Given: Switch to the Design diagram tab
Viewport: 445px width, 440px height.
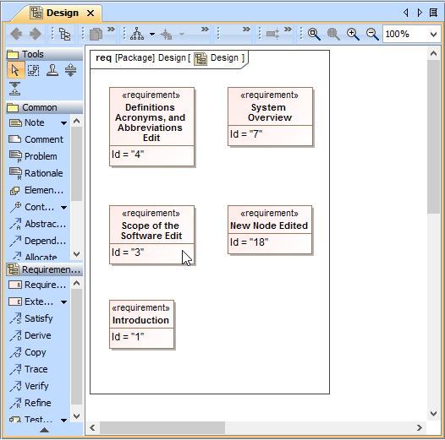Looking at the screenshot, I should click(x=58, y=13).
